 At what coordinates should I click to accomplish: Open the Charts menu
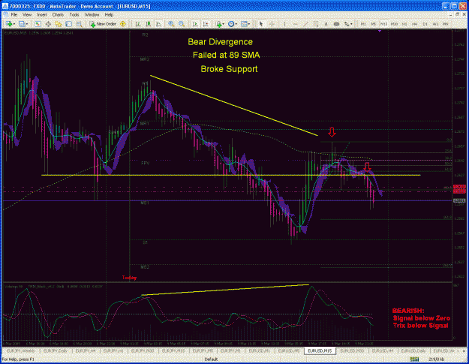pos(58,14)
